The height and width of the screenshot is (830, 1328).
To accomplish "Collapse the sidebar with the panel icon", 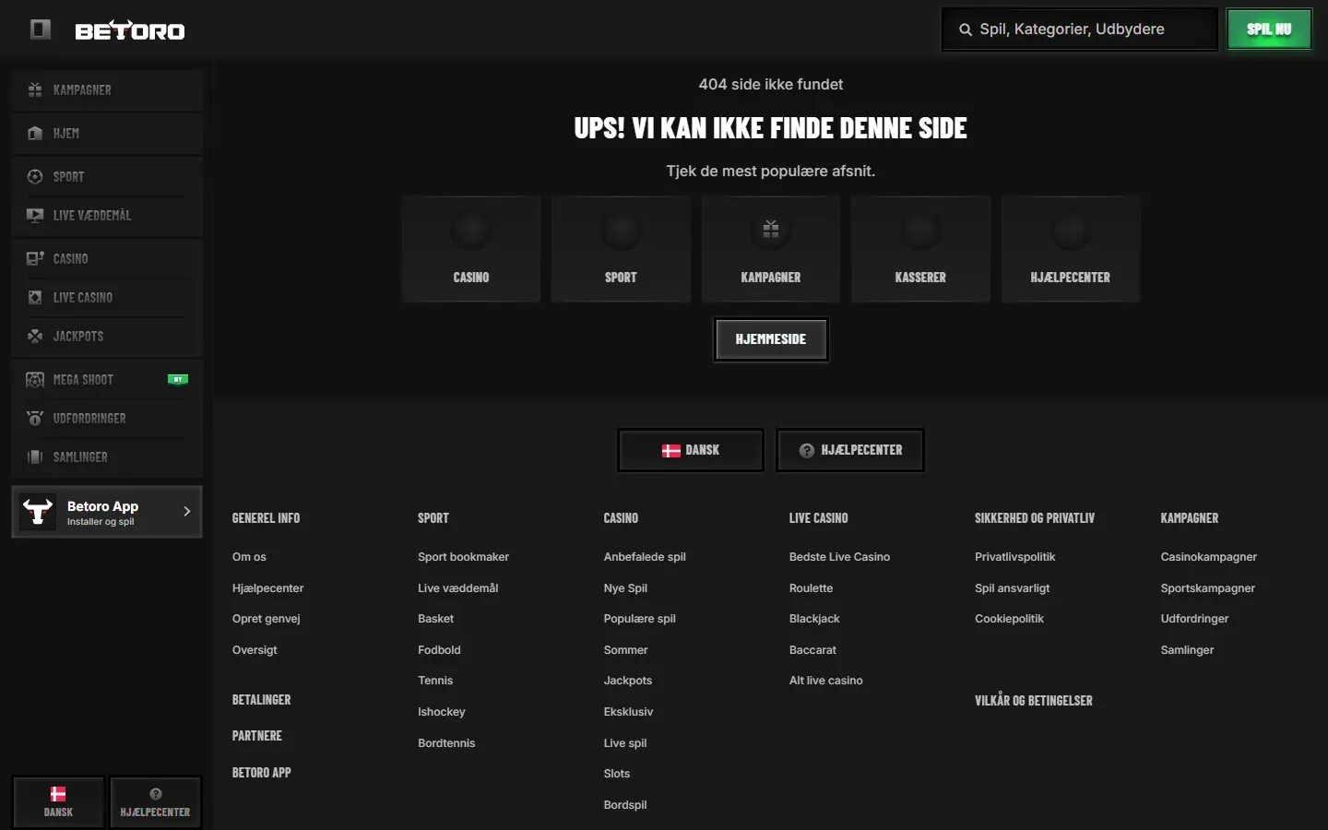I will [41, 30].
